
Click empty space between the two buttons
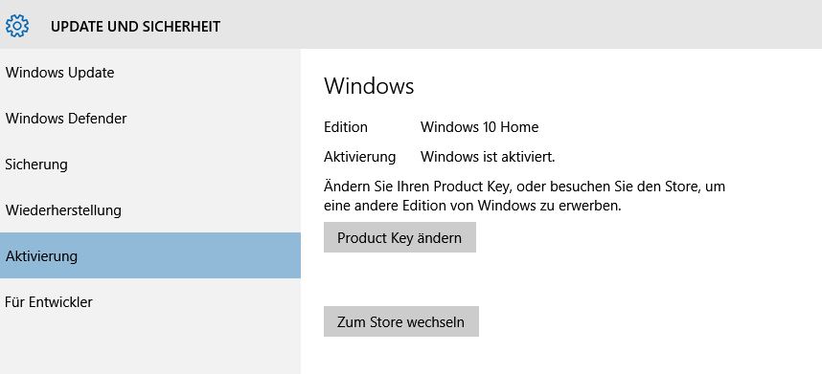[x=401, y=279]
